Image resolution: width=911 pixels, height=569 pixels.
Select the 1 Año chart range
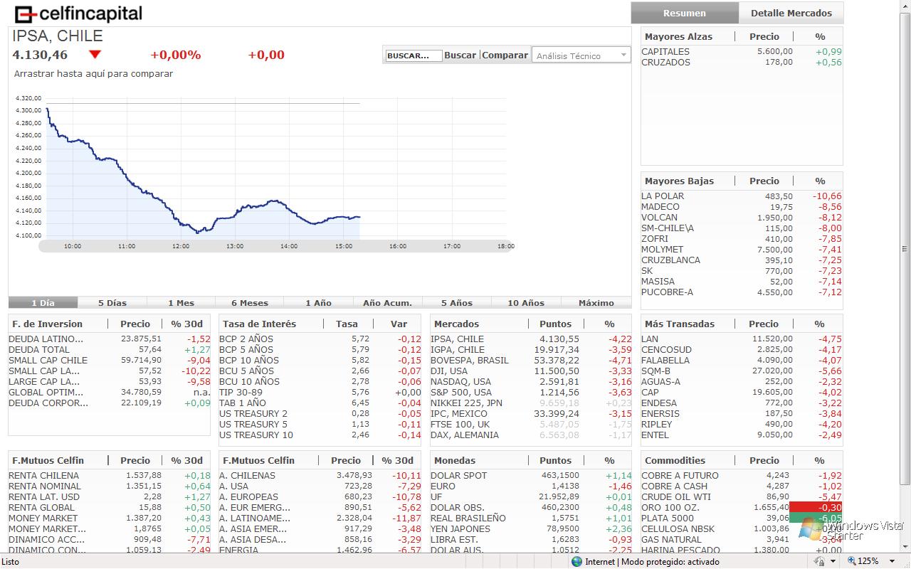point(318,303)
